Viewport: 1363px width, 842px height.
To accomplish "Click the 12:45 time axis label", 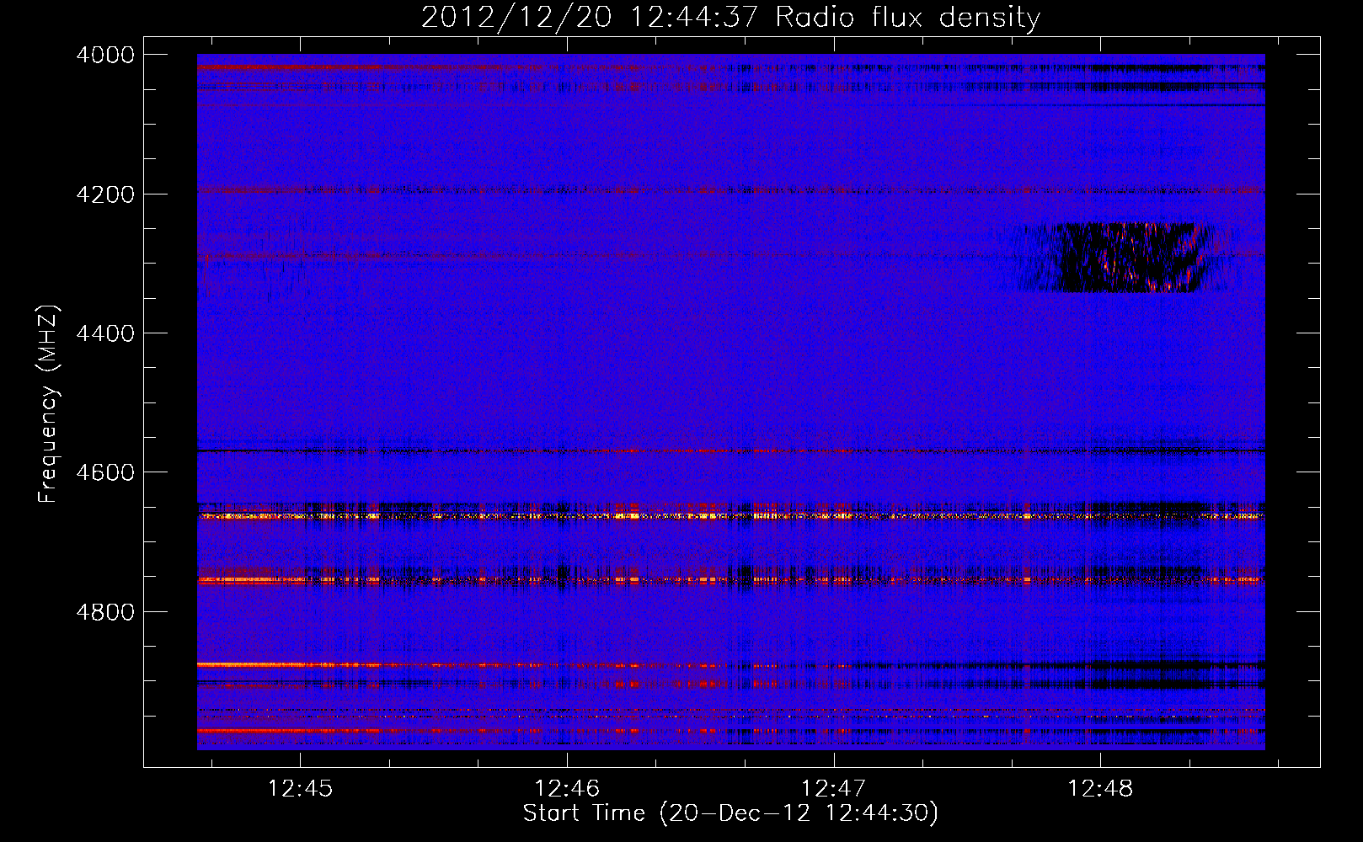I will click(300, 789).
